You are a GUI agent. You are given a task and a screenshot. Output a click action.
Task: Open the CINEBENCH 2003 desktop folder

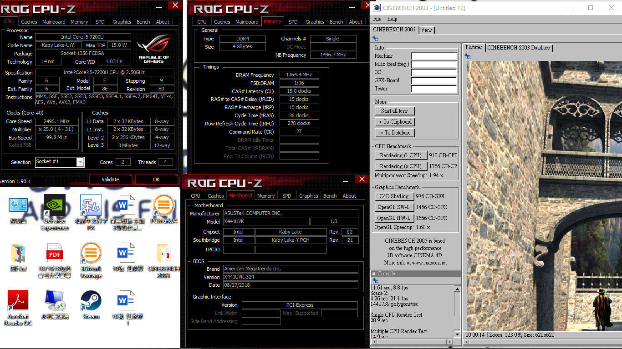(163, 260)
